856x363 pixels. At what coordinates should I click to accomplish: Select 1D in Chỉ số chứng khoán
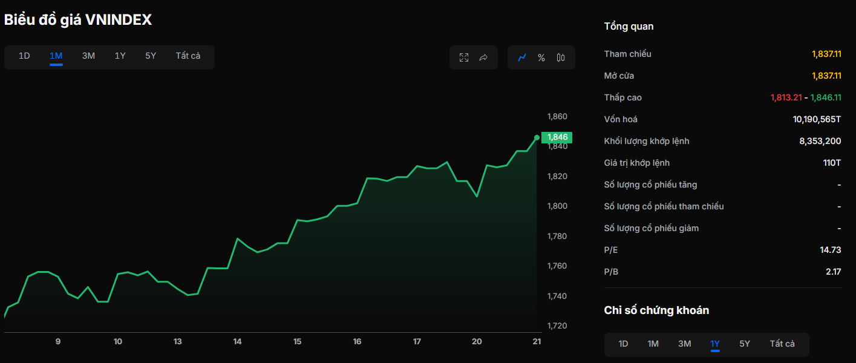[x=623, y=344]
